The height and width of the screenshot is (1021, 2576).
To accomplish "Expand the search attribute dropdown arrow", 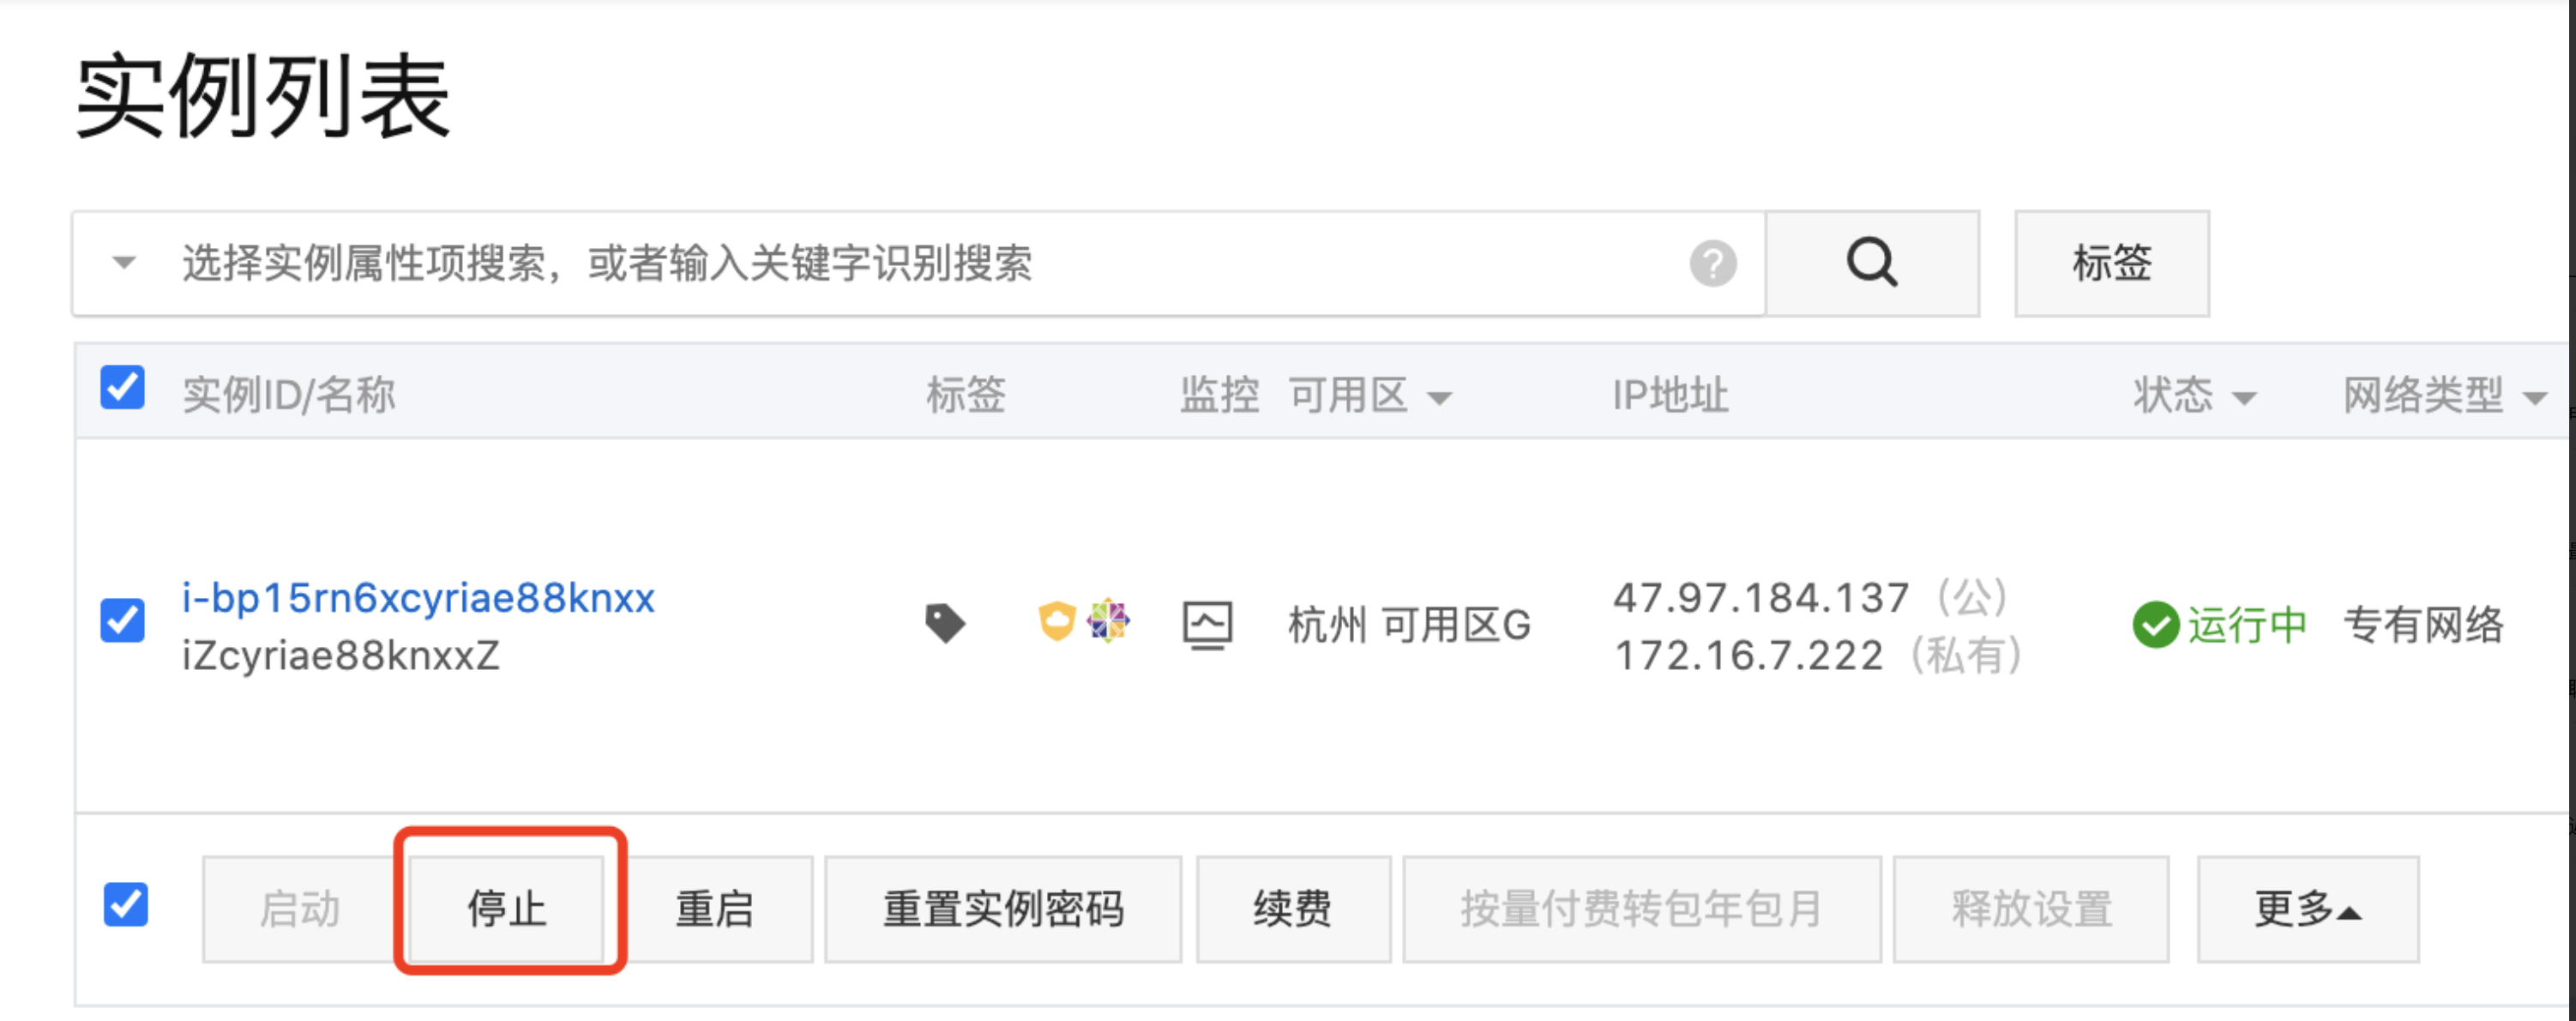I will point(124,263).
